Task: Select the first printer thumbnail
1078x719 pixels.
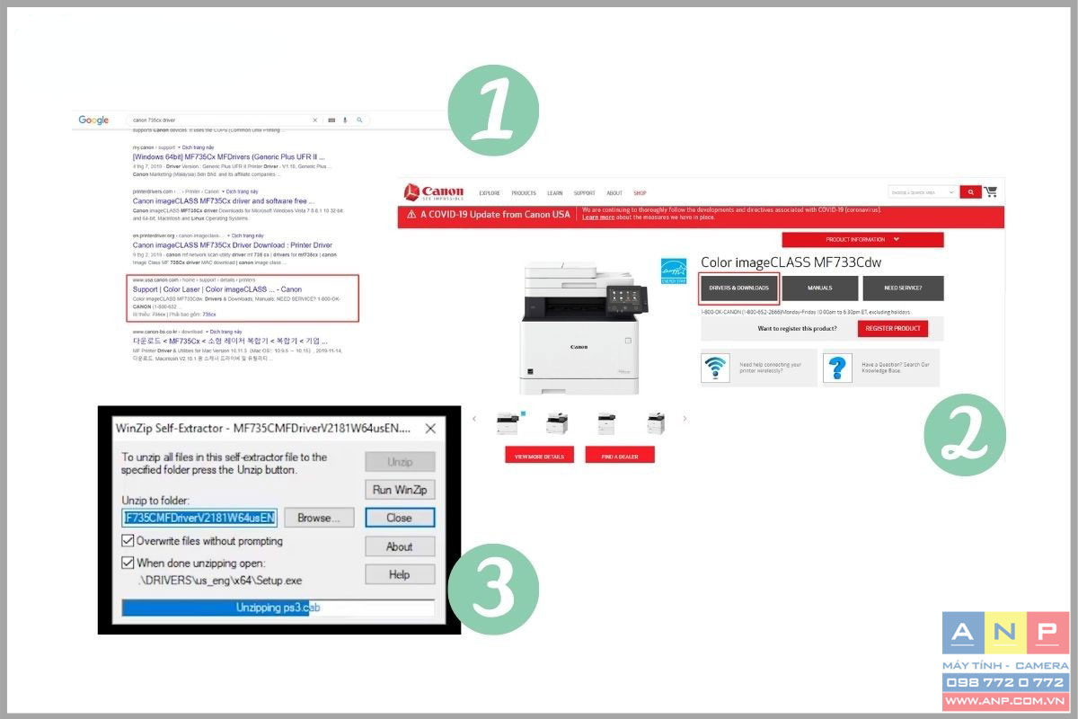Action: [508, 422]
